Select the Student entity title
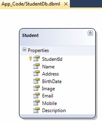The height and width of the screenshot is (122, 102). pos(30,35)
